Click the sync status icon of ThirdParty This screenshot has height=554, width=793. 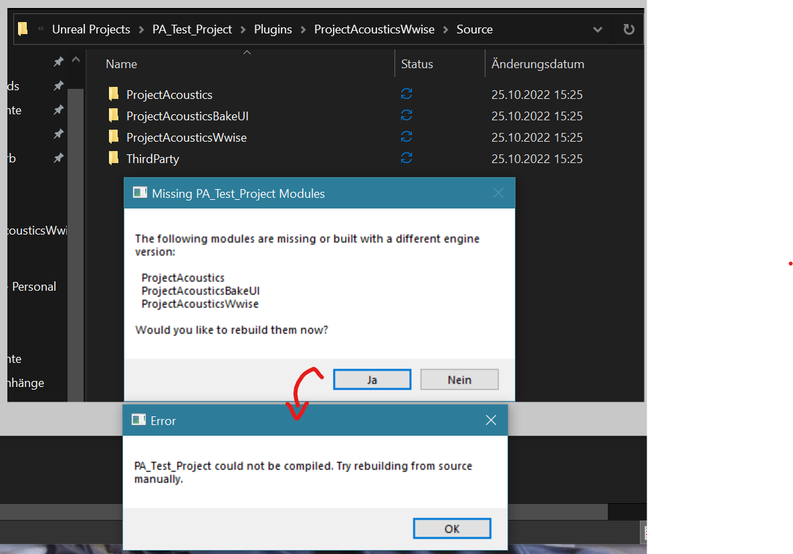point(406,158)
